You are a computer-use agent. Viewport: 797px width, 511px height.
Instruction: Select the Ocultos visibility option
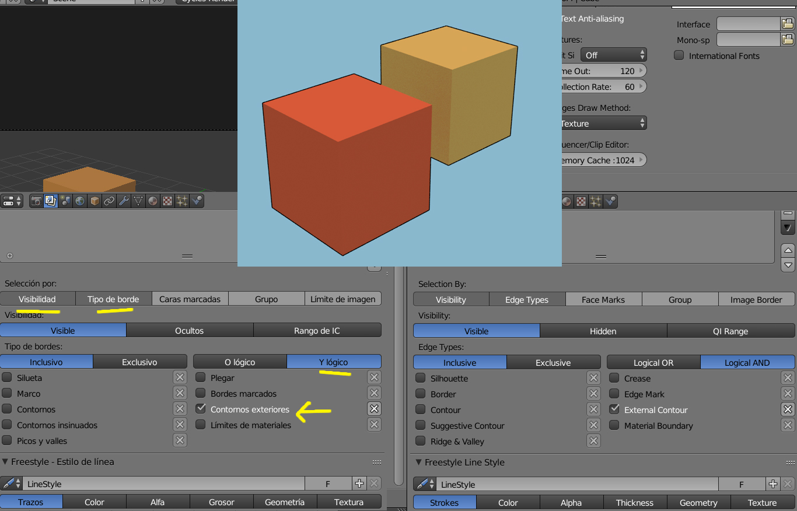pos(190,330)
